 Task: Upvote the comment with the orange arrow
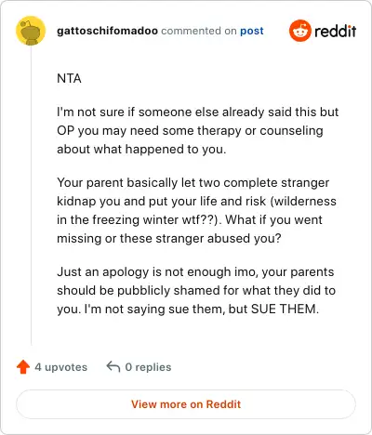click(23, 367)
